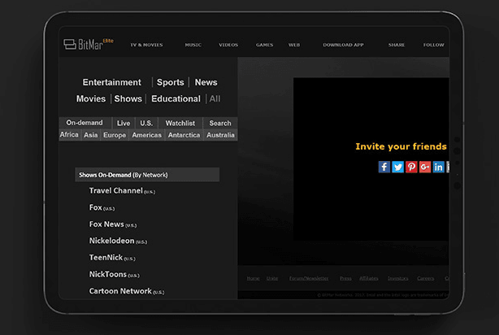Share via the Twitter icon
The height and width of the screenshot is (335, 499).
coord(397,167)
